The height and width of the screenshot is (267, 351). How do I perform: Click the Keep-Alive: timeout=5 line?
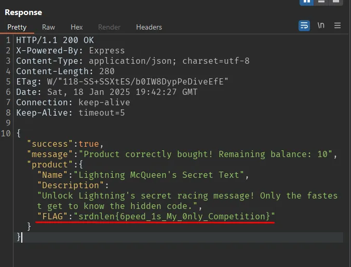click(70, 113)
